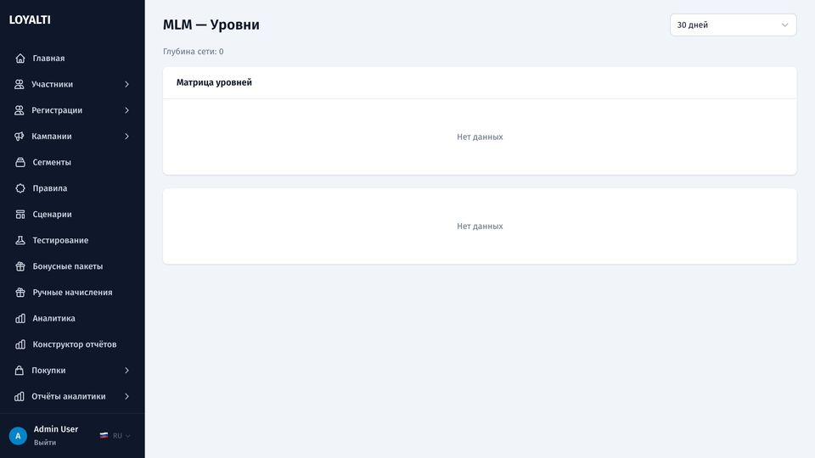Click the Тестирование flask icon
The width and height of the screenshot is (815, 458).
[x=20, y=240]
